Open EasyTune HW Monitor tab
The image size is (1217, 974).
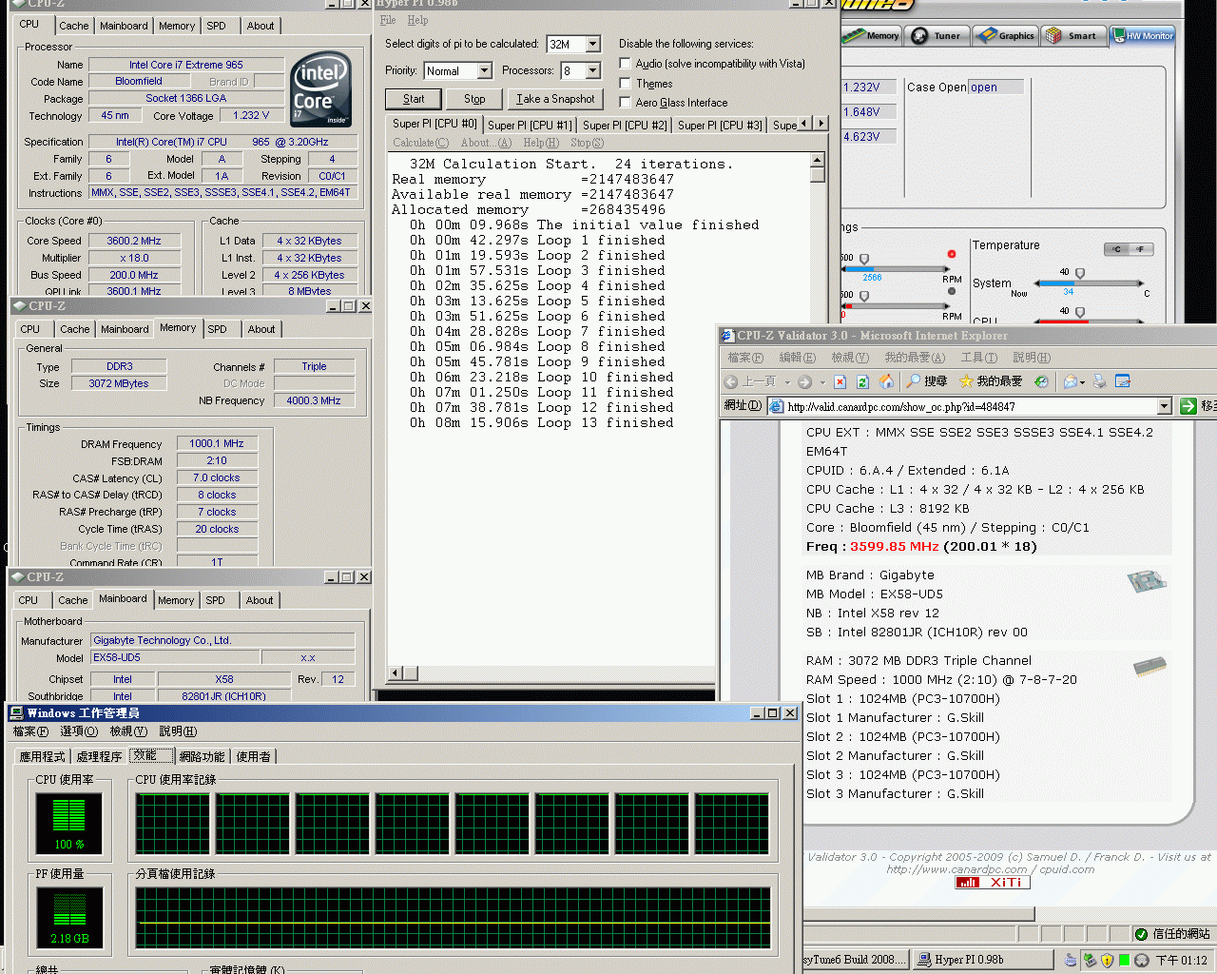(x=1143, y=36)
